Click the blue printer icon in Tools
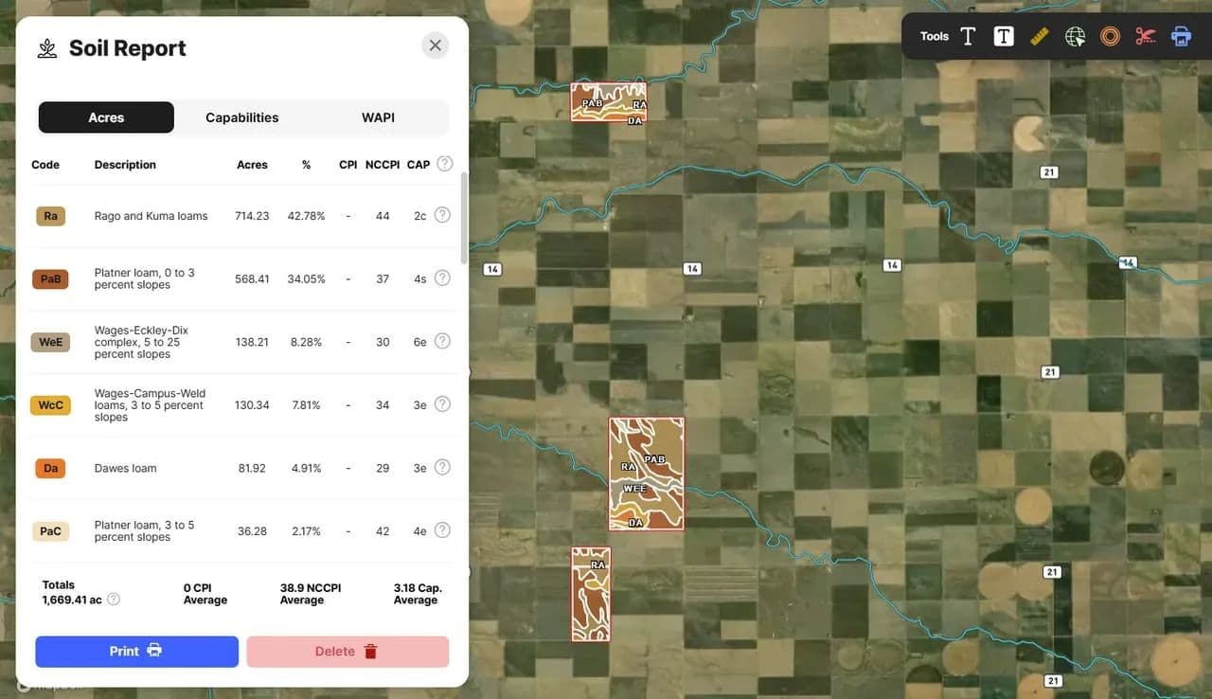Screen dimensions: 1212x699 coord(1182,36)
